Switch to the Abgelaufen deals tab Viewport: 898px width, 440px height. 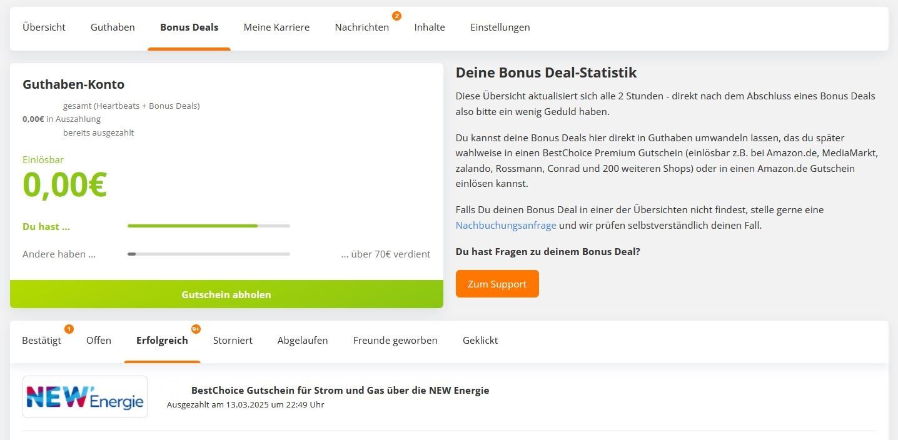pyautogui.click(x=303, y=341)
